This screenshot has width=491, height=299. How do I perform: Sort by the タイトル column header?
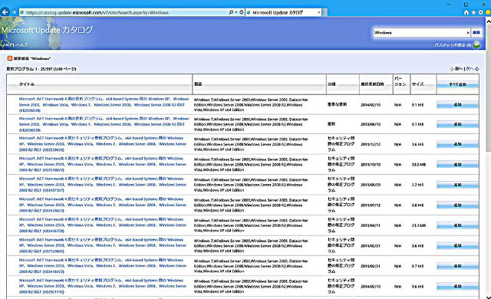(27, 84)
